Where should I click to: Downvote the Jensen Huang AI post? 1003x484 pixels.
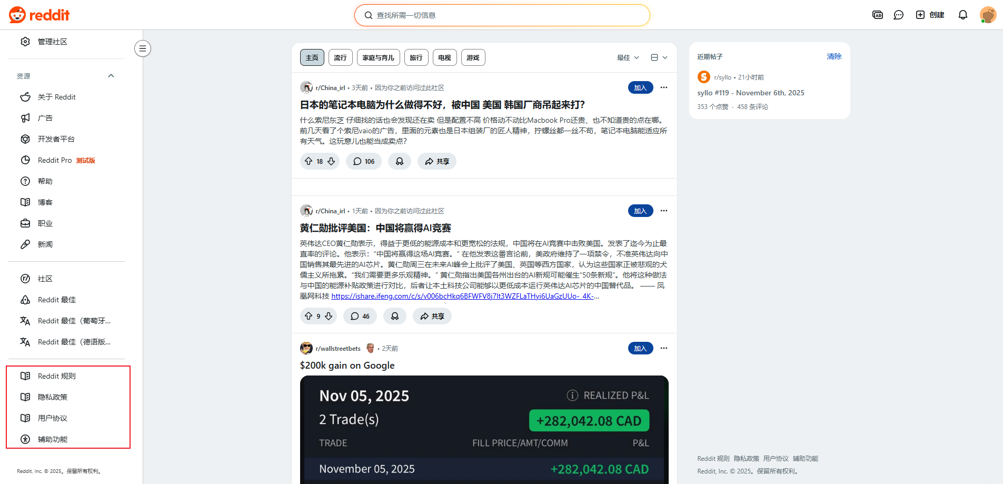[x=329, y=316]
